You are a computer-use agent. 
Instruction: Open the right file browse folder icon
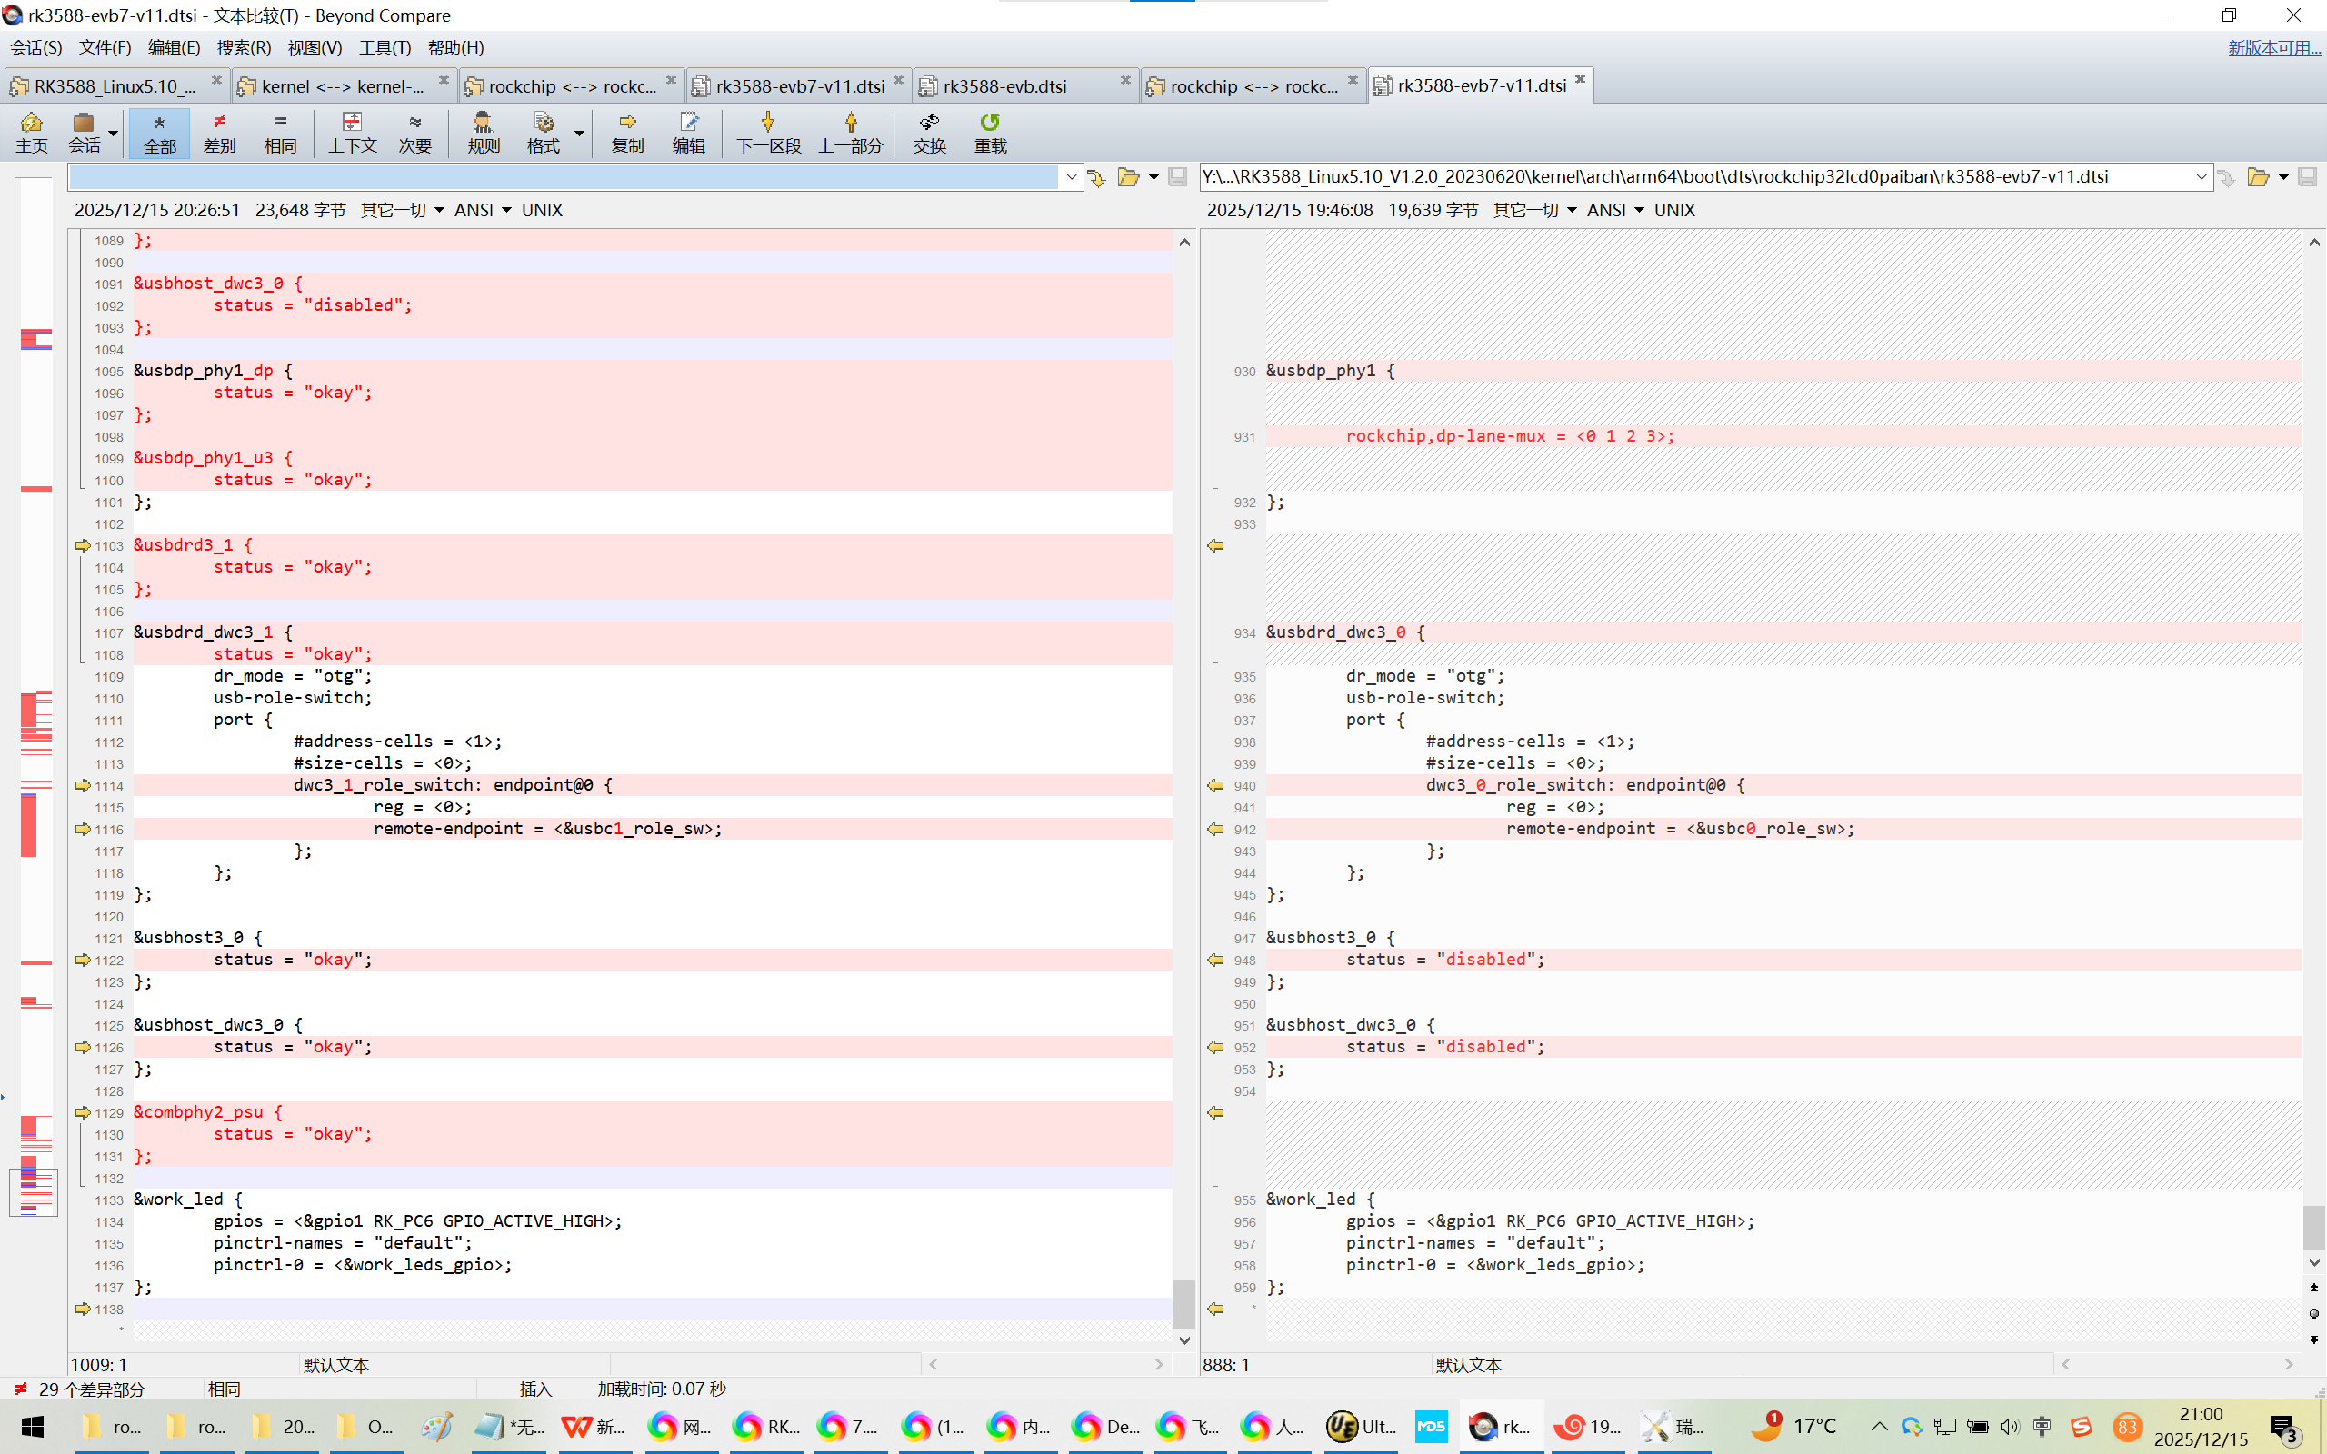coord(2257,177)
